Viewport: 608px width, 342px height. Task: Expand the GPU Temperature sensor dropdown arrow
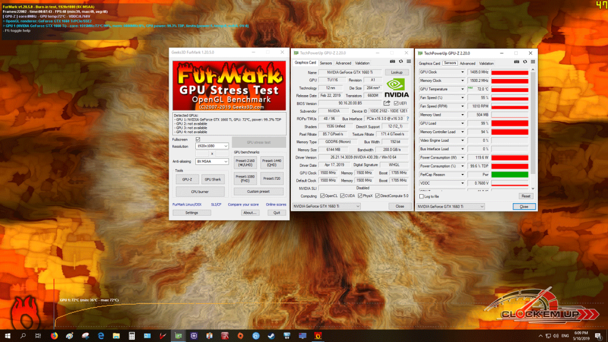(462, 89)
